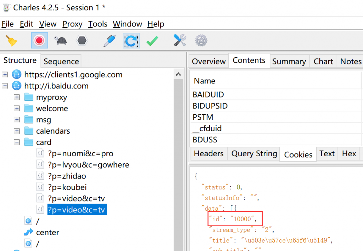Select the __cfduid cookie row
Viewport: 363px width, 251px height.
(x=276, y=128)
